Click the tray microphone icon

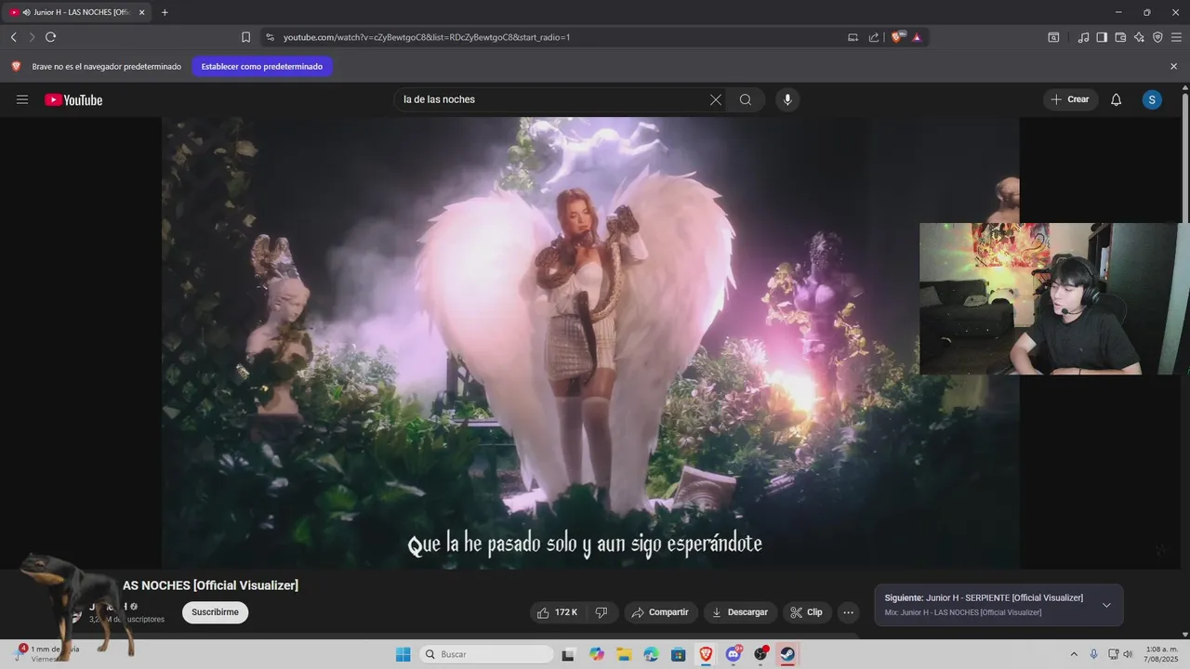[1093, 654]
